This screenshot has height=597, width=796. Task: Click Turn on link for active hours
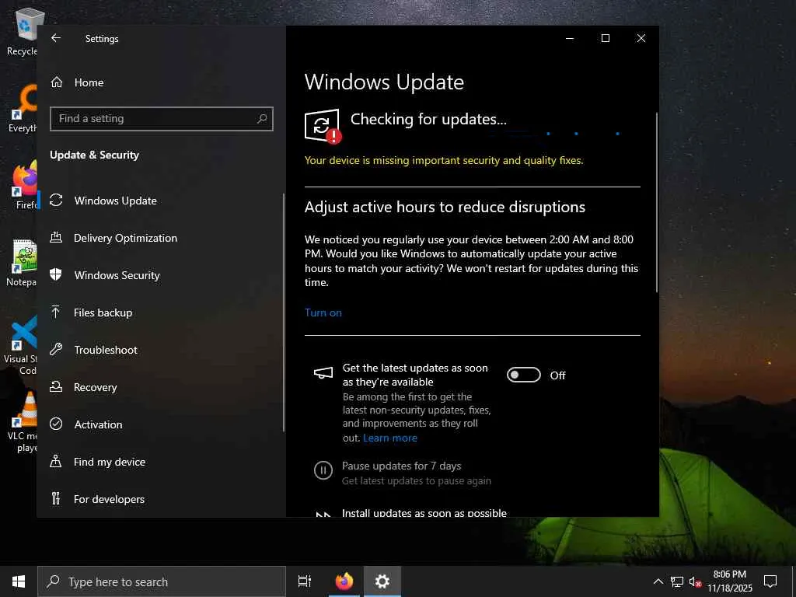pyautogui.click(x=323, y=312)
